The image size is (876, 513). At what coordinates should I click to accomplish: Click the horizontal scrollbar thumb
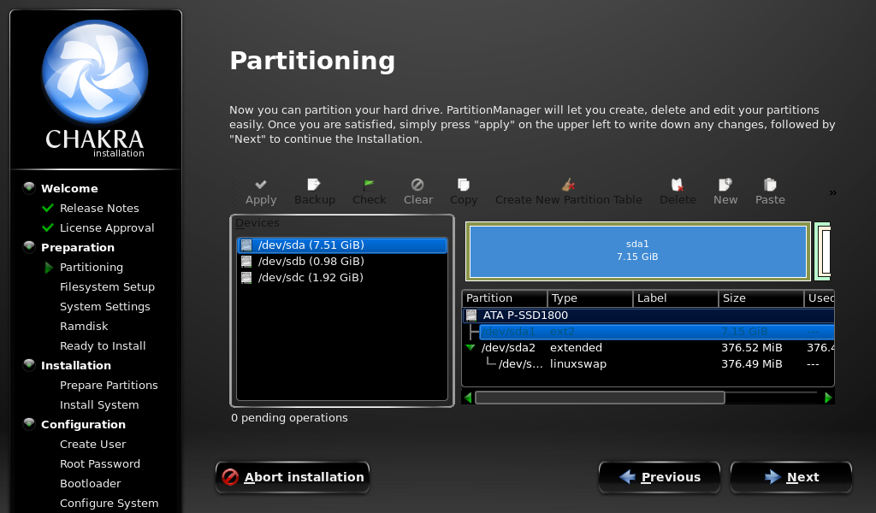pyautogui.click(x=600, y=398)
